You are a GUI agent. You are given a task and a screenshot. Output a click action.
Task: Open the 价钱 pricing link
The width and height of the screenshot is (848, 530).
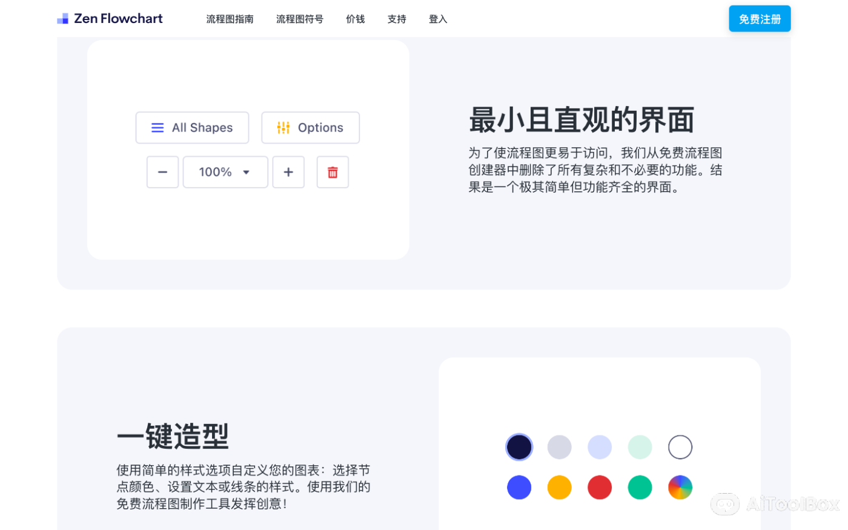(356, 19)
